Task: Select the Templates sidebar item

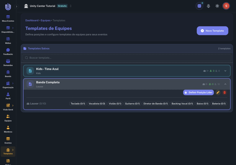Action: click(8, 152)
